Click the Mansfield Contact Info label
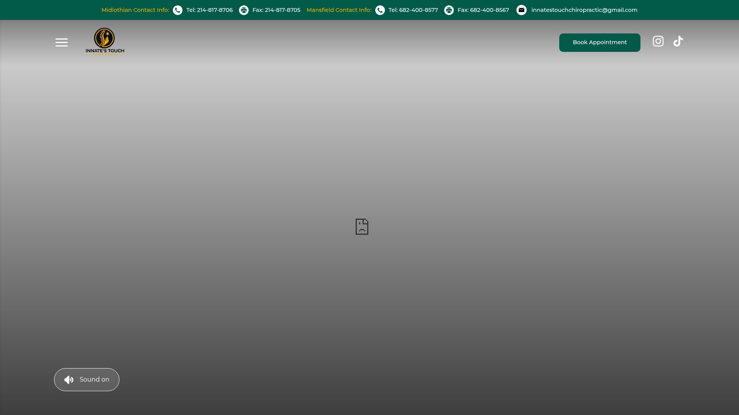This screenshot has height=415, width=739. [x=339, y=10]
